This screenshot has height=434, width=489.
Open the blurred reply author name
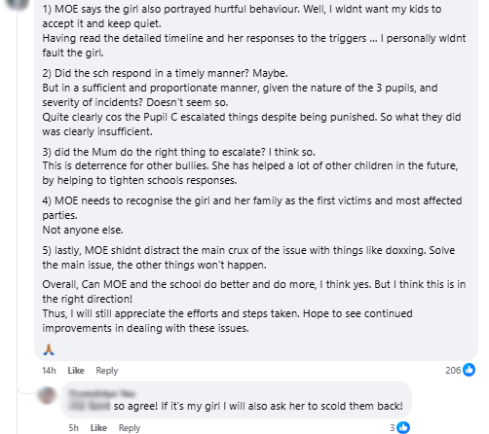click(x=102, y=393)
